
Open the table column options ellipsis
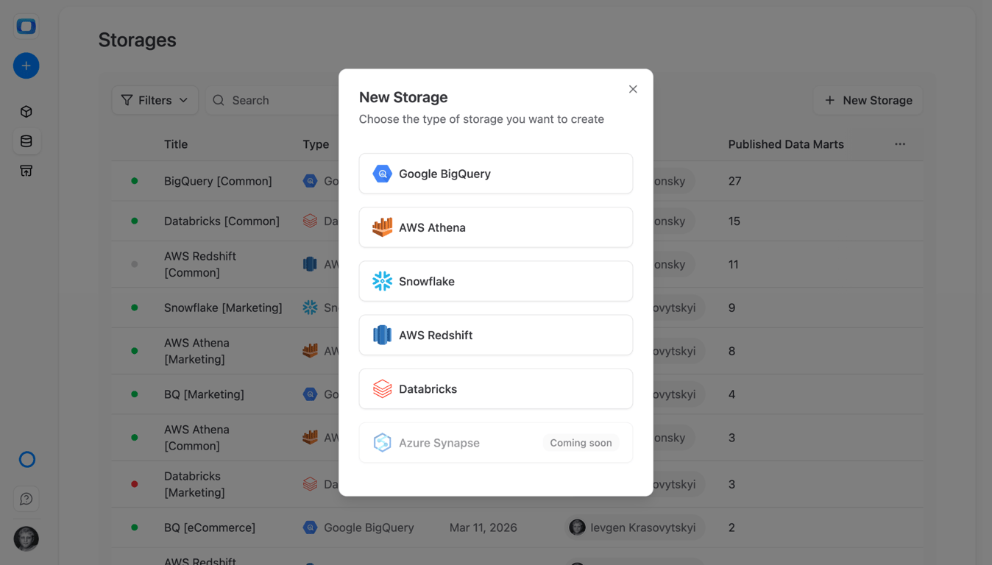click(900, 144)
